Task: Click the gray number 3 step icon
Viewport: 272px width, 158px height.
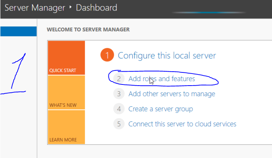Action: tap(119, 94)
